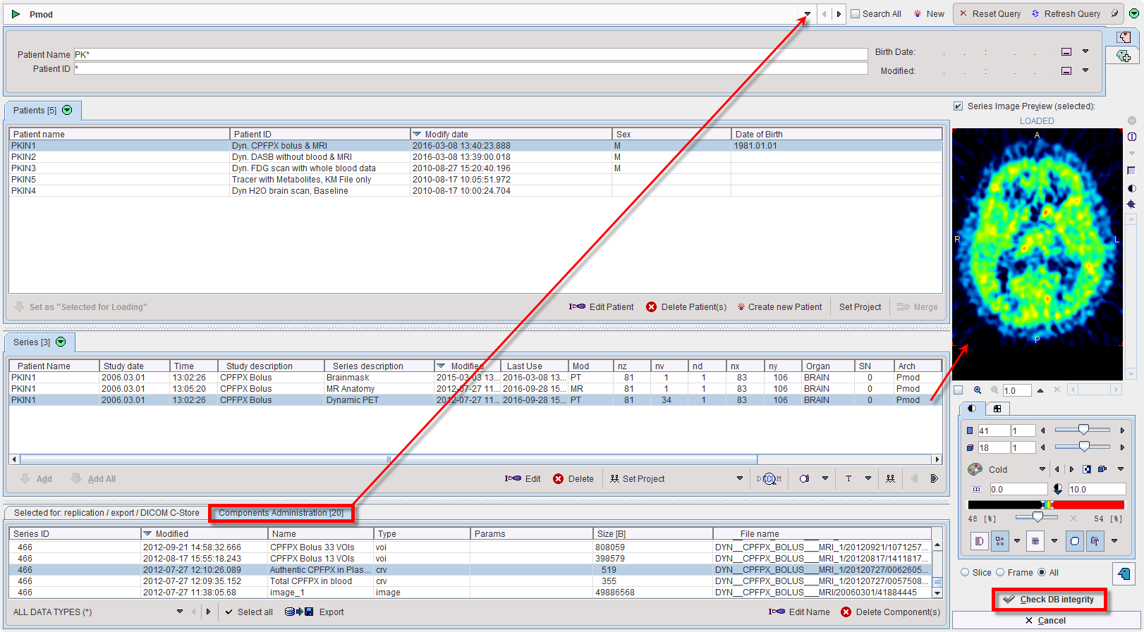Open the Cold color table dropdown

pos(1042,469)
